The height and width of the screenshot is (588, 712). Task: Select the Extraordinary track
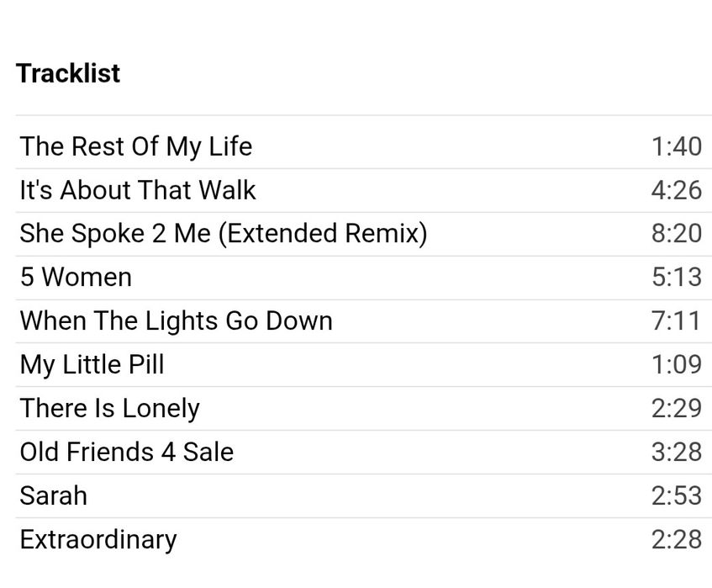point(98,539)
